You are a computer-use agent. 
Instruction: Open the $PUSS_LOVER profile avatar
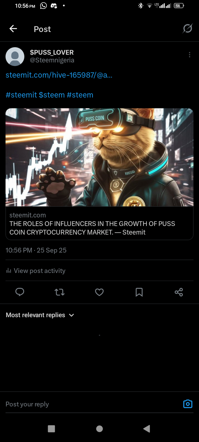(x=15, y=56)
